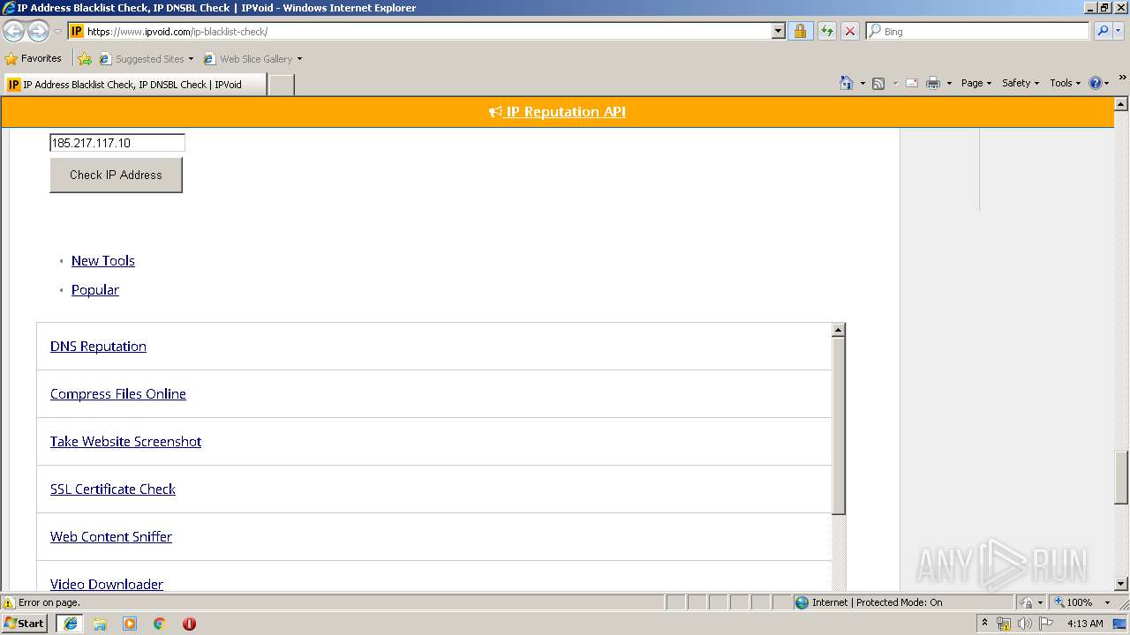The height and width of the screenshot is (635, 1130).
Task: Open Tools menu in command bar
Action: click(x=1065, y=83)
